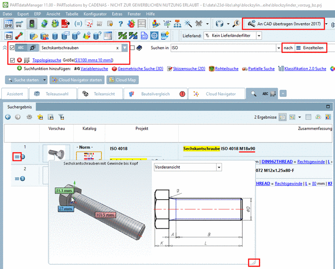Viewport: 335px width, 269px height.
Task: Click in the Sechskantschrauben search field
Action: [x=78, y=47]
